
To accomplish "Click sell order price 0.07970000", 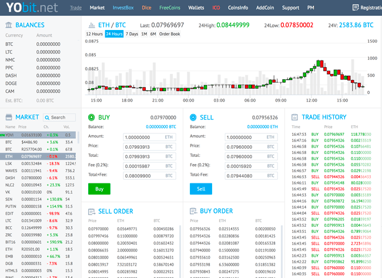I will click(x=98, y=229).
